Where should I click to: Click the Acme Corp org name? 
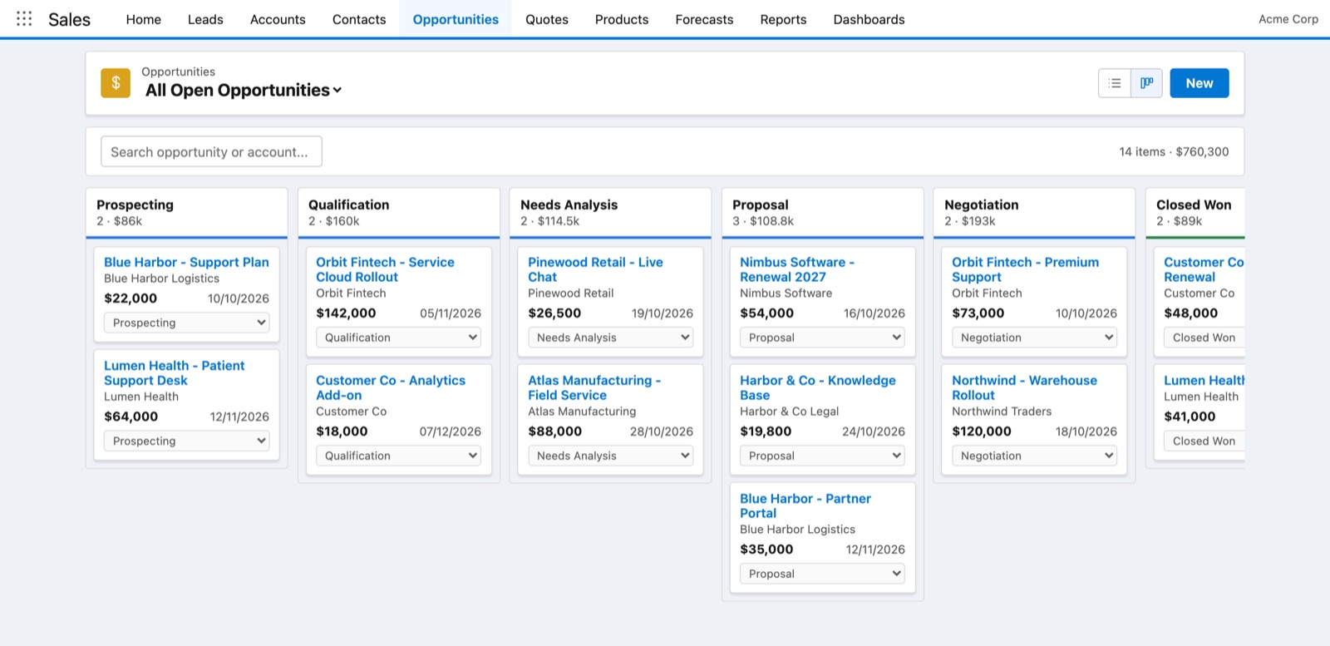pos(1288,19)
